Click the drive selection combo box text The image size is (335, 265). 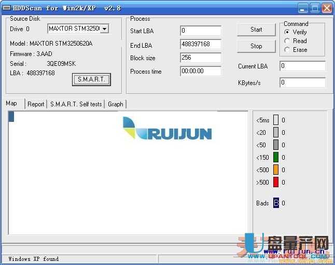click(x=74, y=29)
